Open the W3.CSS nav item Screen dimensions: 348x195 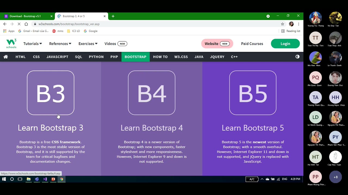coord(181,57)
